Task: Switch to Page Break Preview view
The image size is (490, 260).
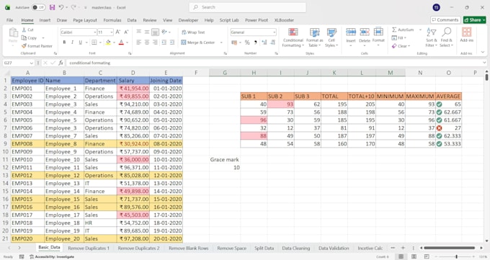Action: (427, 256)
